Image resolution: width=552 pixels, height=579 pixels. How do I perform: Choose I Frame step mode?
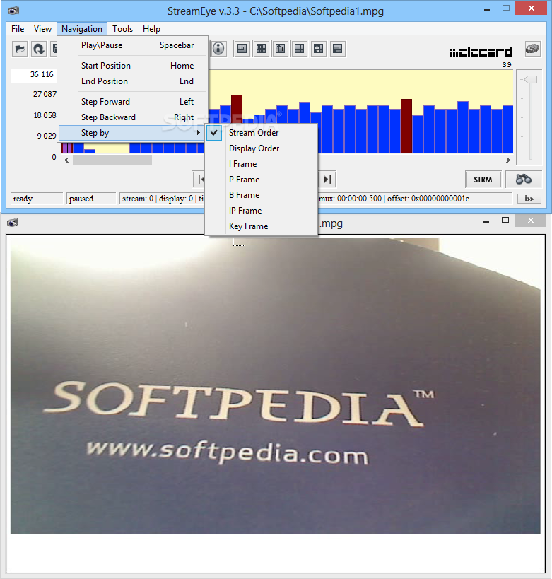pos(261,164)
